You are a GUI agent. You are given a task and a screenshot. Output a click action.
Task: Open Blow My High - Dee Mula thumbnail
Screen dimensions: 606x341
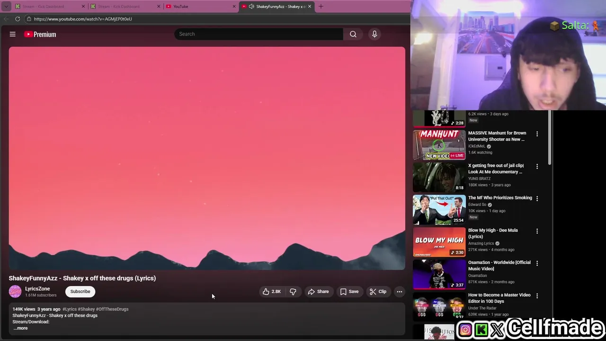[439, 242]
